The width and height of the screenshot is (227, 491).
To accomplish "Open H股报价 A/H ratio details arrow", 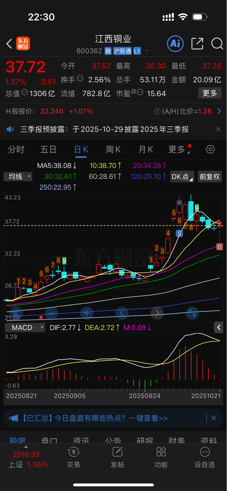I will (219, 111).
